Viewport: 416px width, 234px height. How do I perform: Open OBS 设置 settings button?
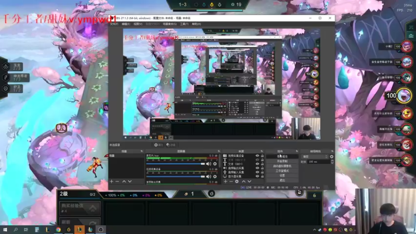282,176
